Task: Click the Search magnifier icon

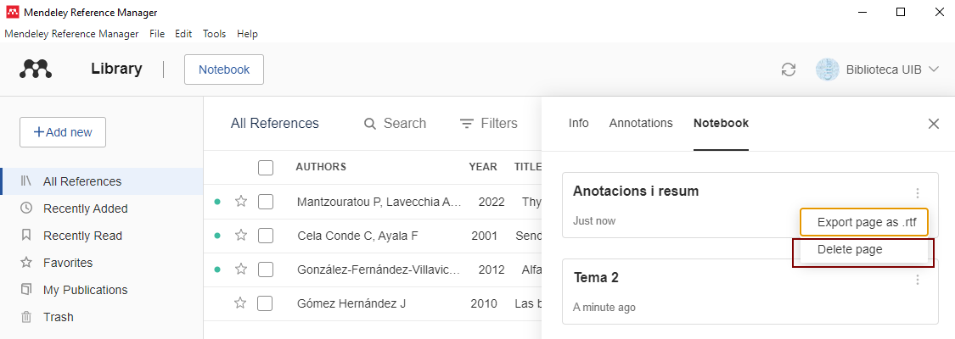Action: (x=370, y=124)
